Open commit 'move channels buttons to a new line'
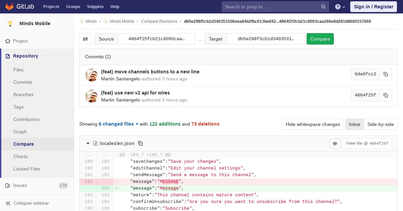Image resolution: width=403 pixels, height=211 pixels. (x=150, y=72)
